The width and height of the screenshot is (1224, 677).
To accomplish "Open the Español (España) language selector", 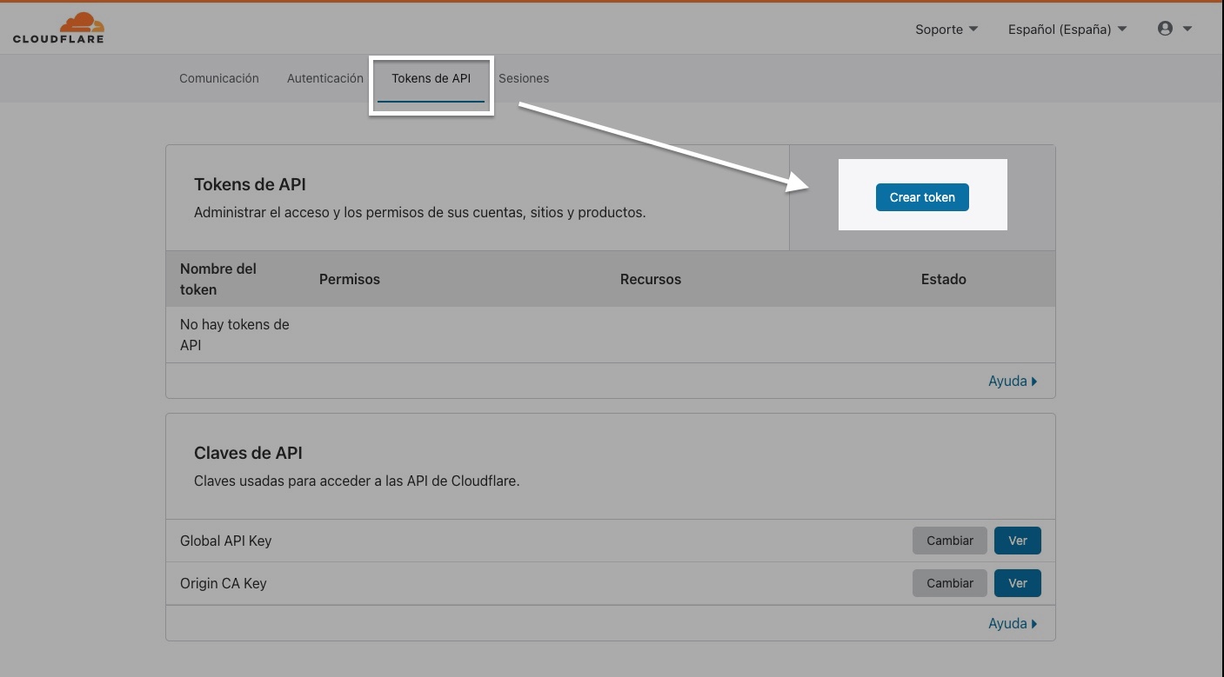I will (x=1067, y=30).
